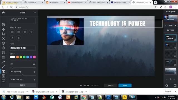Open text layer options dots menu

[167, 36]
